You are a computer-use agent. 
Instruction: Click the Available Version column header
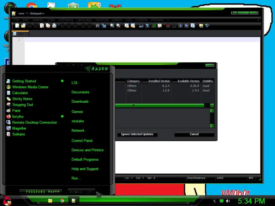tap(186, 81)
